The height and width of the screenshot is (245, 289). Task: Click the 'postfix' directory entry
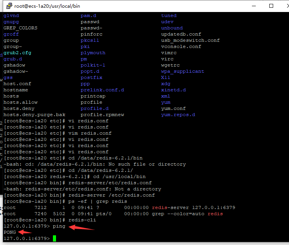tap(92, 77)
